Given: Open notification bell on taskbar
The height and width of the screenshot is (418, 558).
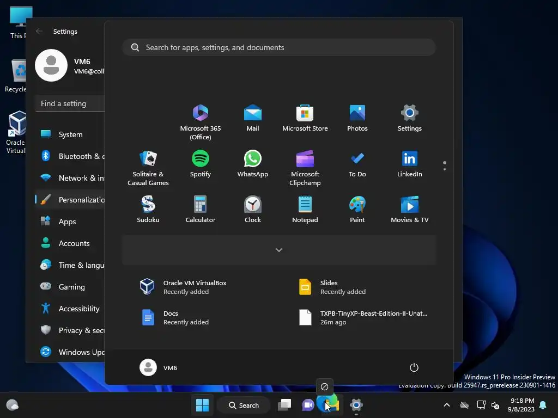Looking at the screenshot, I should pyautogui.click(x=543, y=405).
